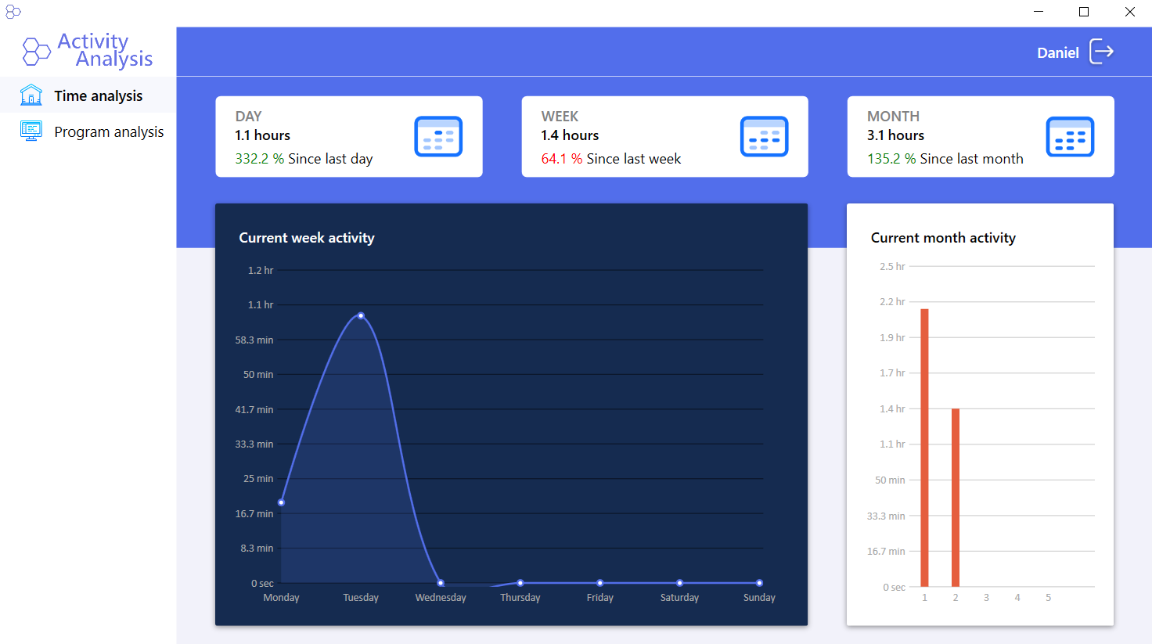
Task: Click the 'Current week activity' chart title
Action: pos(307,238)
